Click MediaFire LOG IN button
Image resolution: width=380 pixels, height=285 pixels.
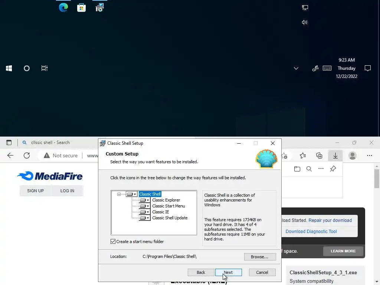[x=67, y=191]
